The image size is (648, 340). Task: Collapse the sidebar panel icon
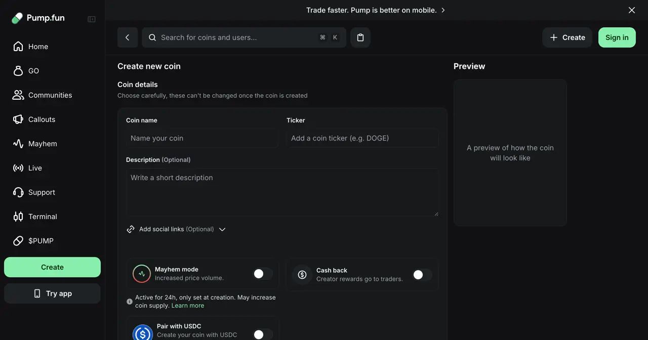[x=92, y=19]
